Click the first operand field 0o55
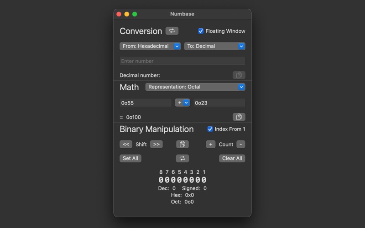Screen dimensions: 365x228 click(146, 103)
